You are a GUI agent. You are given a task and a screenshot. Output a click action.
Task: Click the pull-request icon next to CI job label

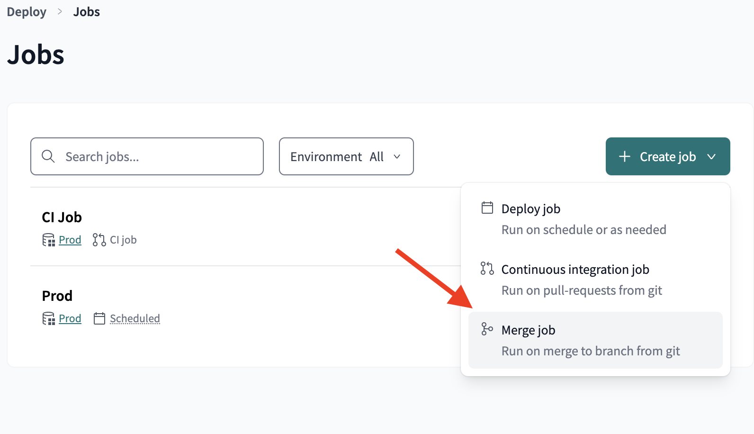click(x=99, y=240)
